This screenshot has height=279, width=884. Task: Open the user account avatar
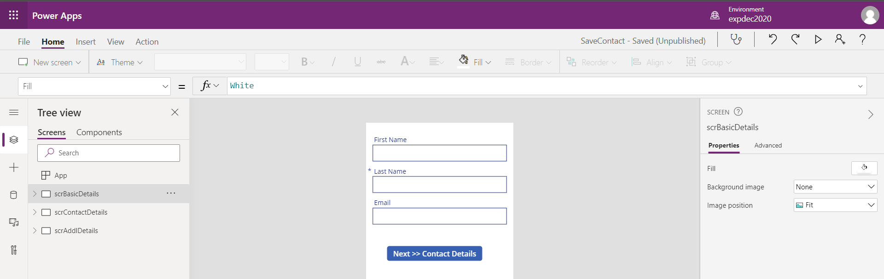click(x=870, y=15)
